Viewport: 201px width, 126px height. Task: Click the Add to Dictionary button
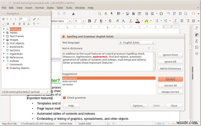(170, 69)
